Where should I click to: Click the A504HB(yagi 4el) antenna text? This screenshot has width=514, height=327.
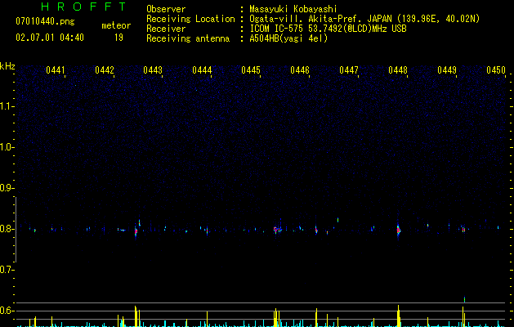(x=288, y=38)
